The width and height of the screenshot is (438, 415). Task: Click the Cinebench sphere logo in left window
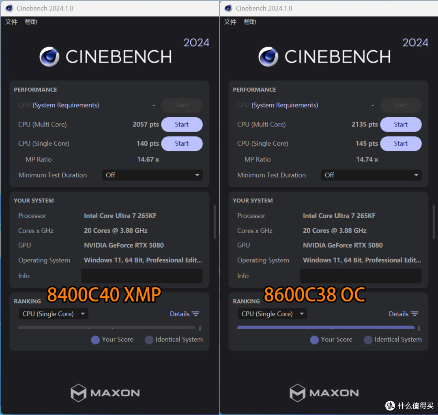tap(49, 57)
